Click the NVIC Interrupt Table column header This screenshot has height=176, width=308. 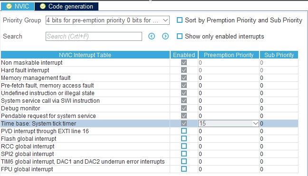(x=85, y=55)
